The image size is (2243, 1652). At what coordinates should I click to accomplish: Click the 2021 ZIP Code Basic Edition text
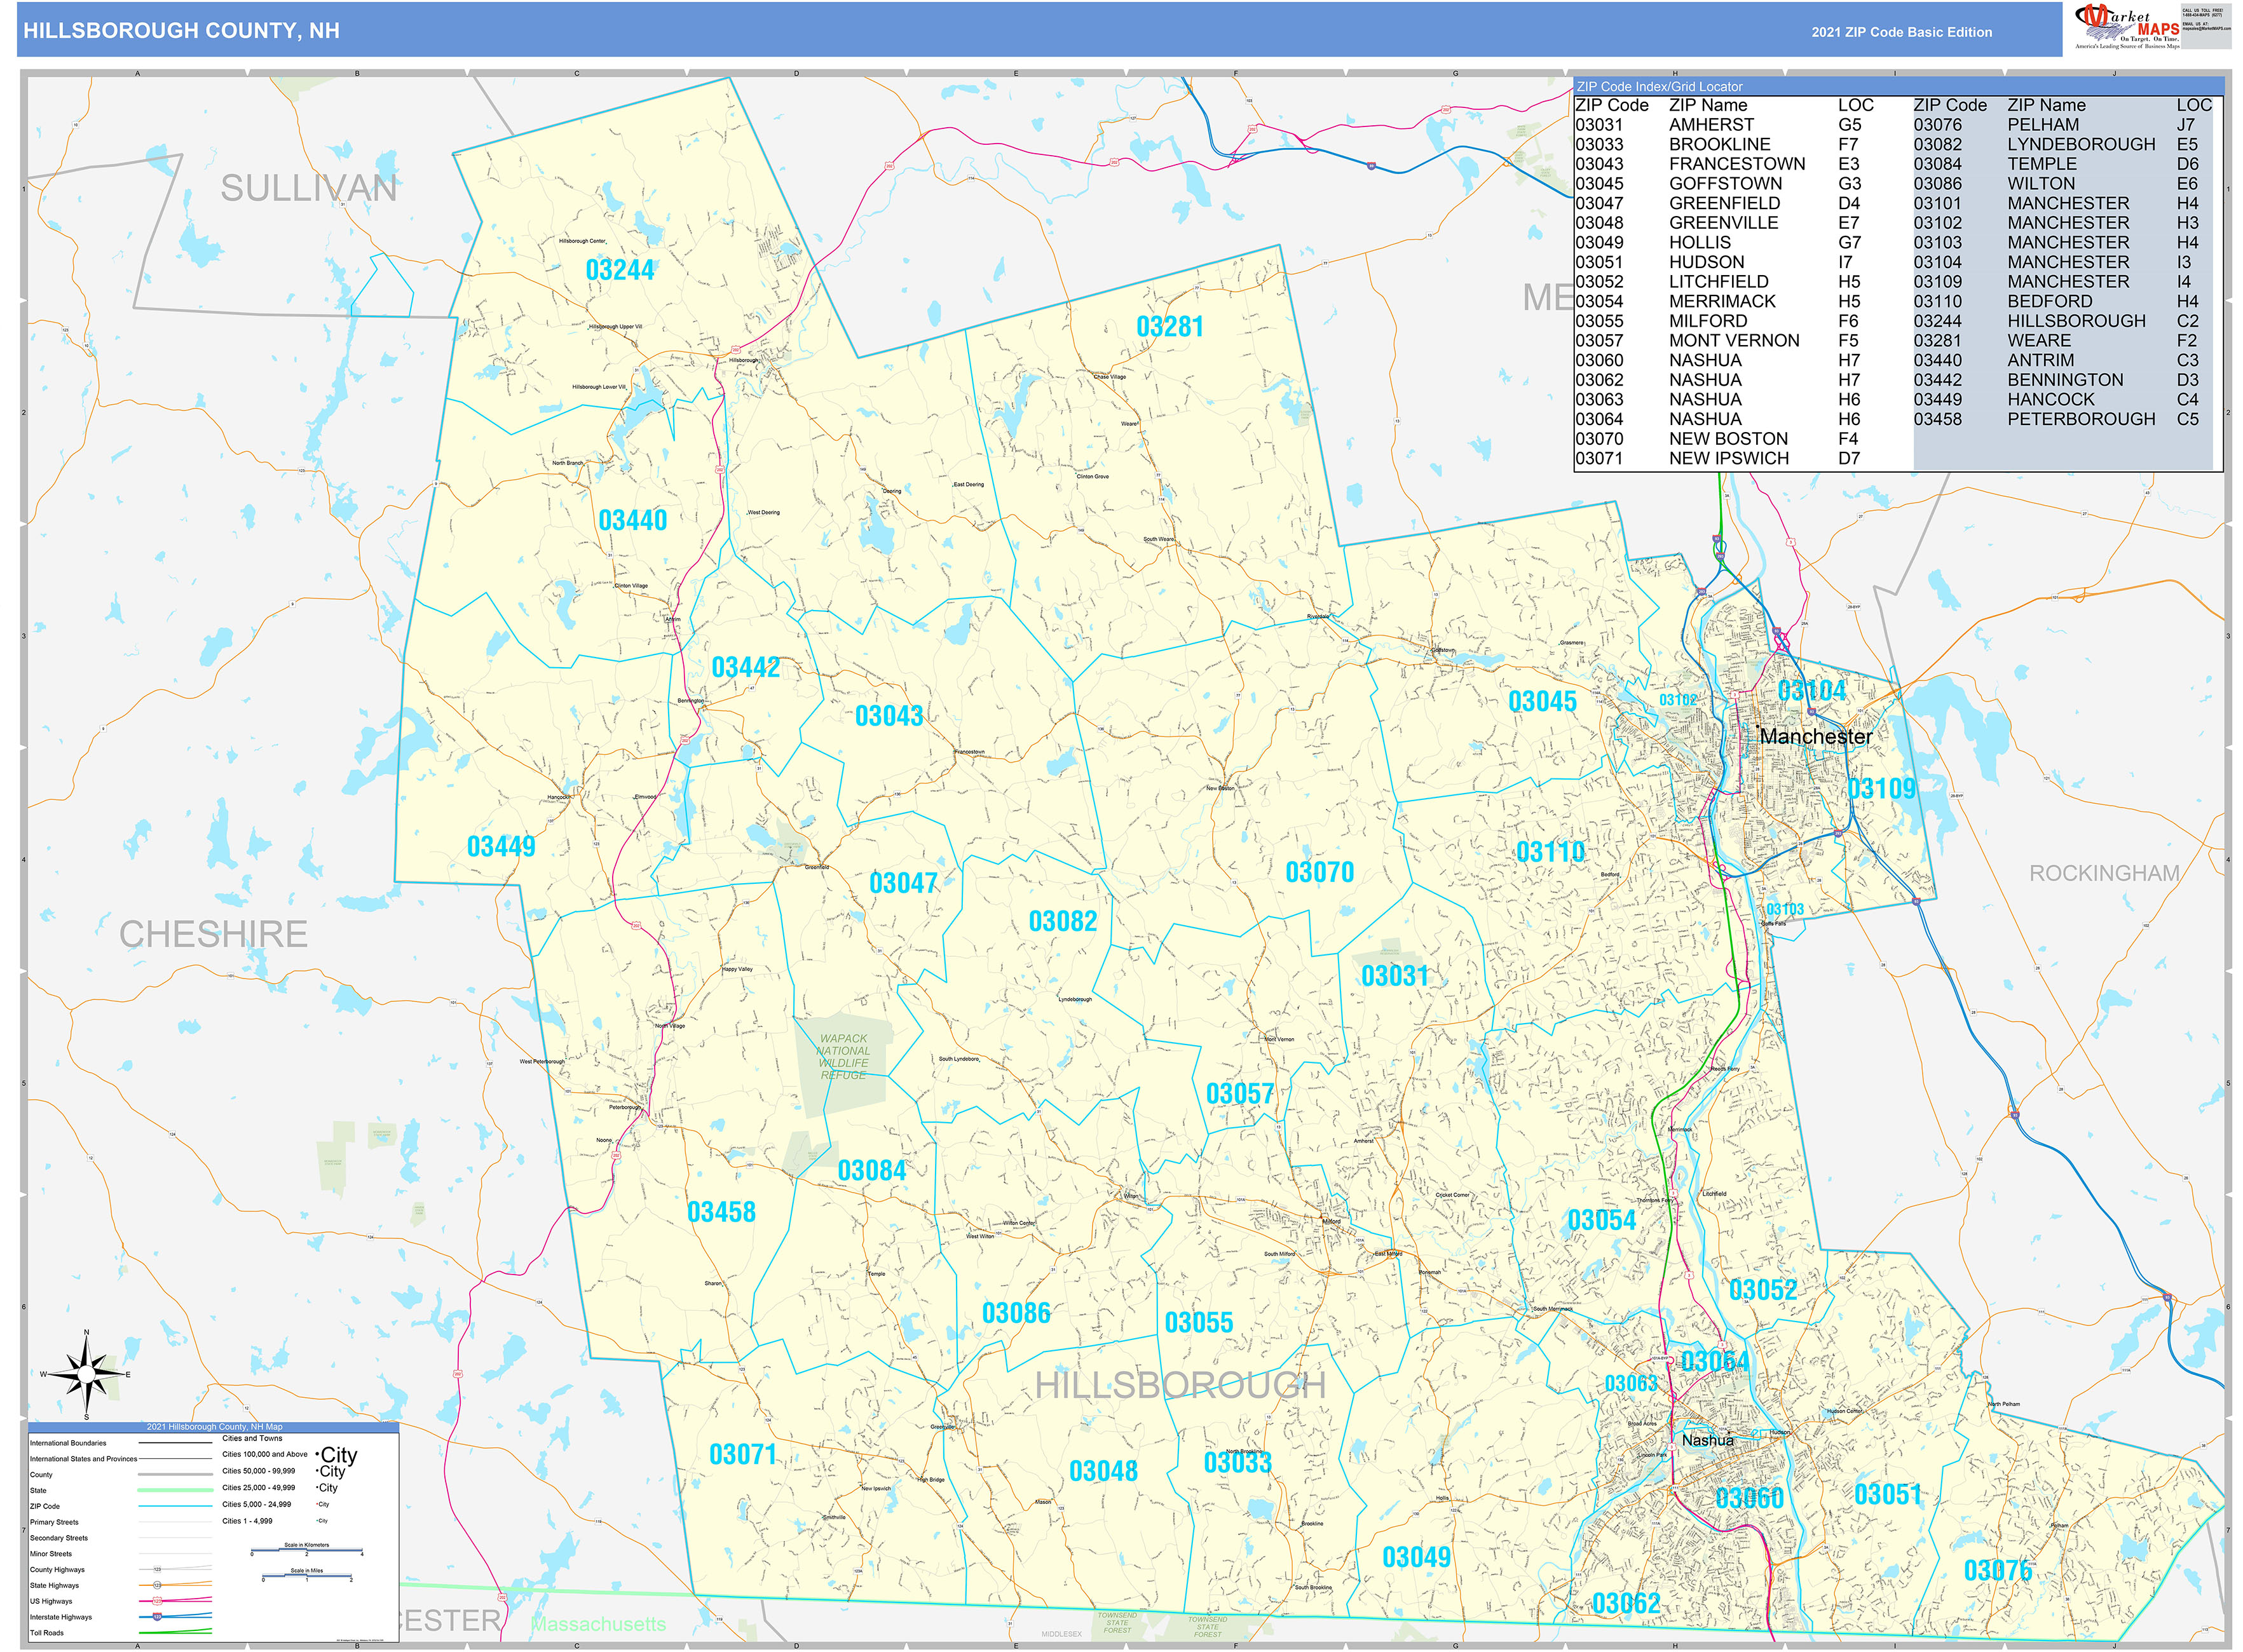[x=1901, y=32]
